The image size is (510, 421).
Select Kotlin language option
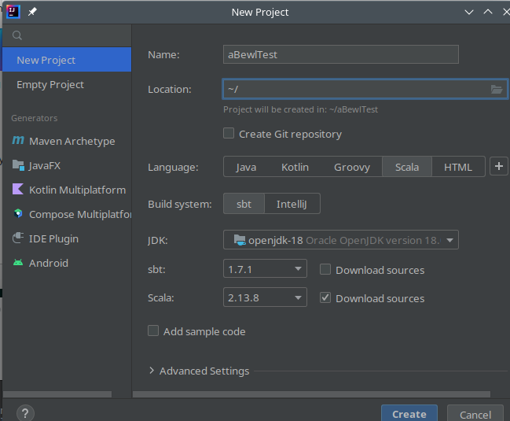(295, 167)
